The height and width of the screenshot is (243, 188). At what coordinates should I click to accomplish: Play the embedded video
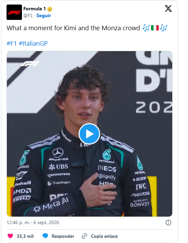pyautogui.click(x=89, y=134)
